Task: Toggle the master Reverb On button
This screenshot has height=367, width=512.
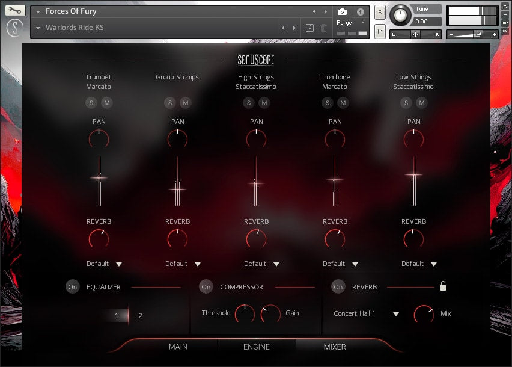Action: coord(338,287)
